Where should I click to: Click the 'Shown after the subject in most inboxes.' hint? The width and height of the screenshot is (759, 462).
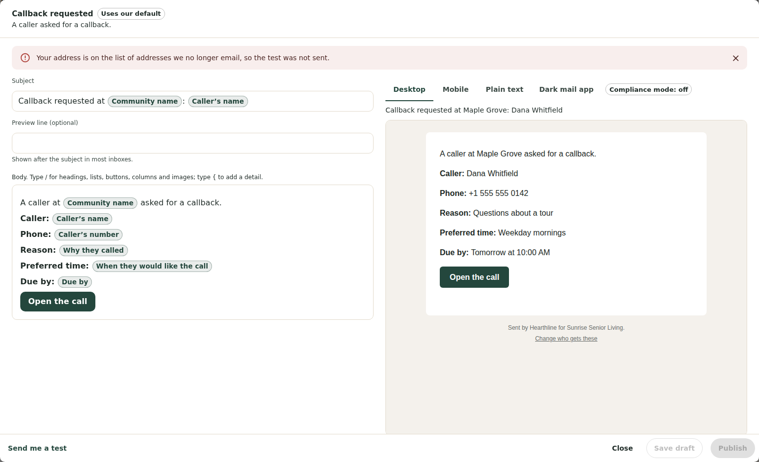72,159
